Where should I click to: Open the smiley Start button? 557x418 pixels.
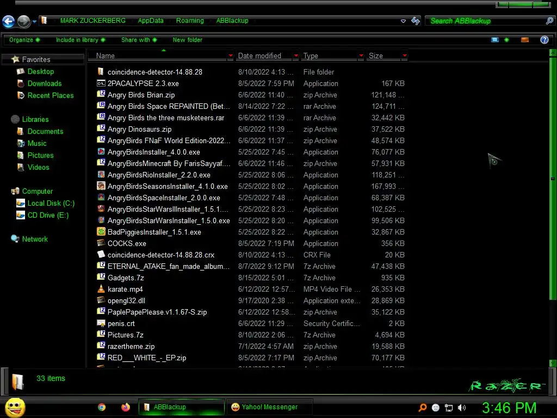click(15, 407)
